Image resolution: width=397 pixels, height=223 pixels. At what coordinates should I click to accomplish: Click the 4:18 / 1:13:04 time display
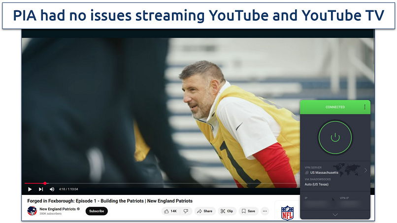(68, 189)
